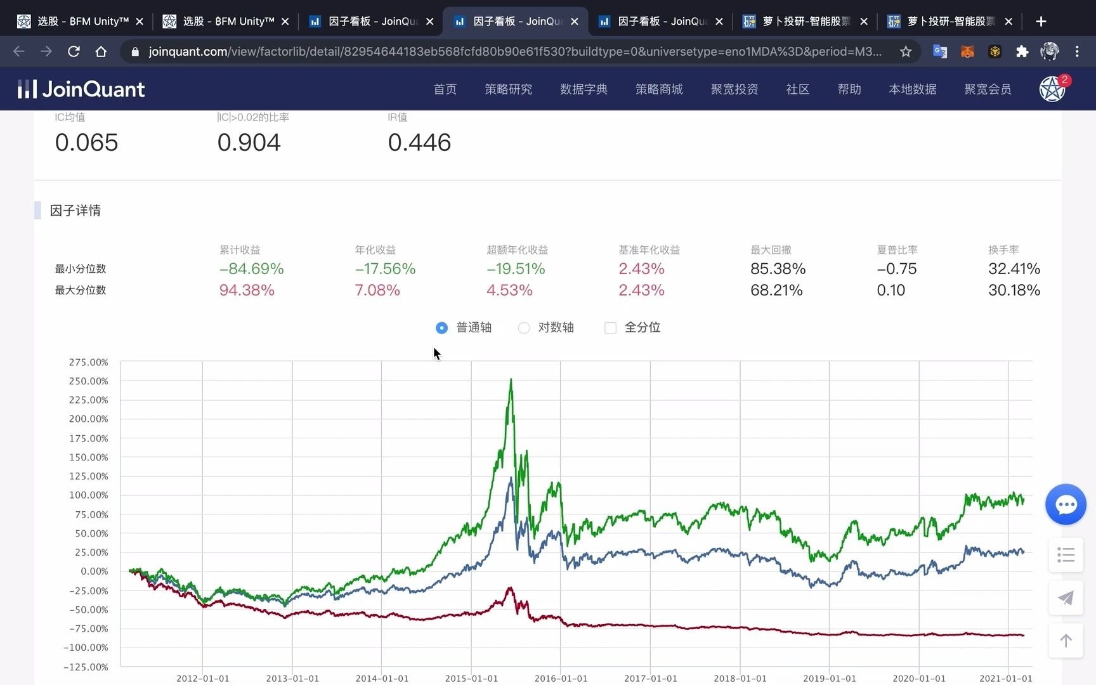Click the blue line near 2020
Screen dimensions: 1096x685
click(919, 570)
